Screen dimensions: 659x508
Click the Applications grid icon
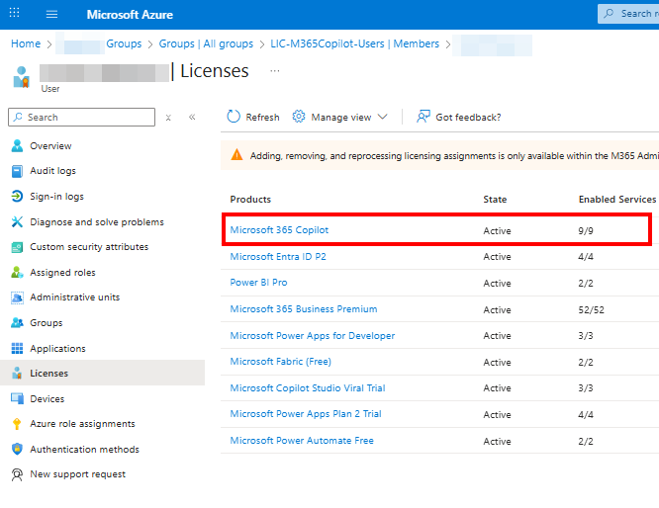pos(17,348)
